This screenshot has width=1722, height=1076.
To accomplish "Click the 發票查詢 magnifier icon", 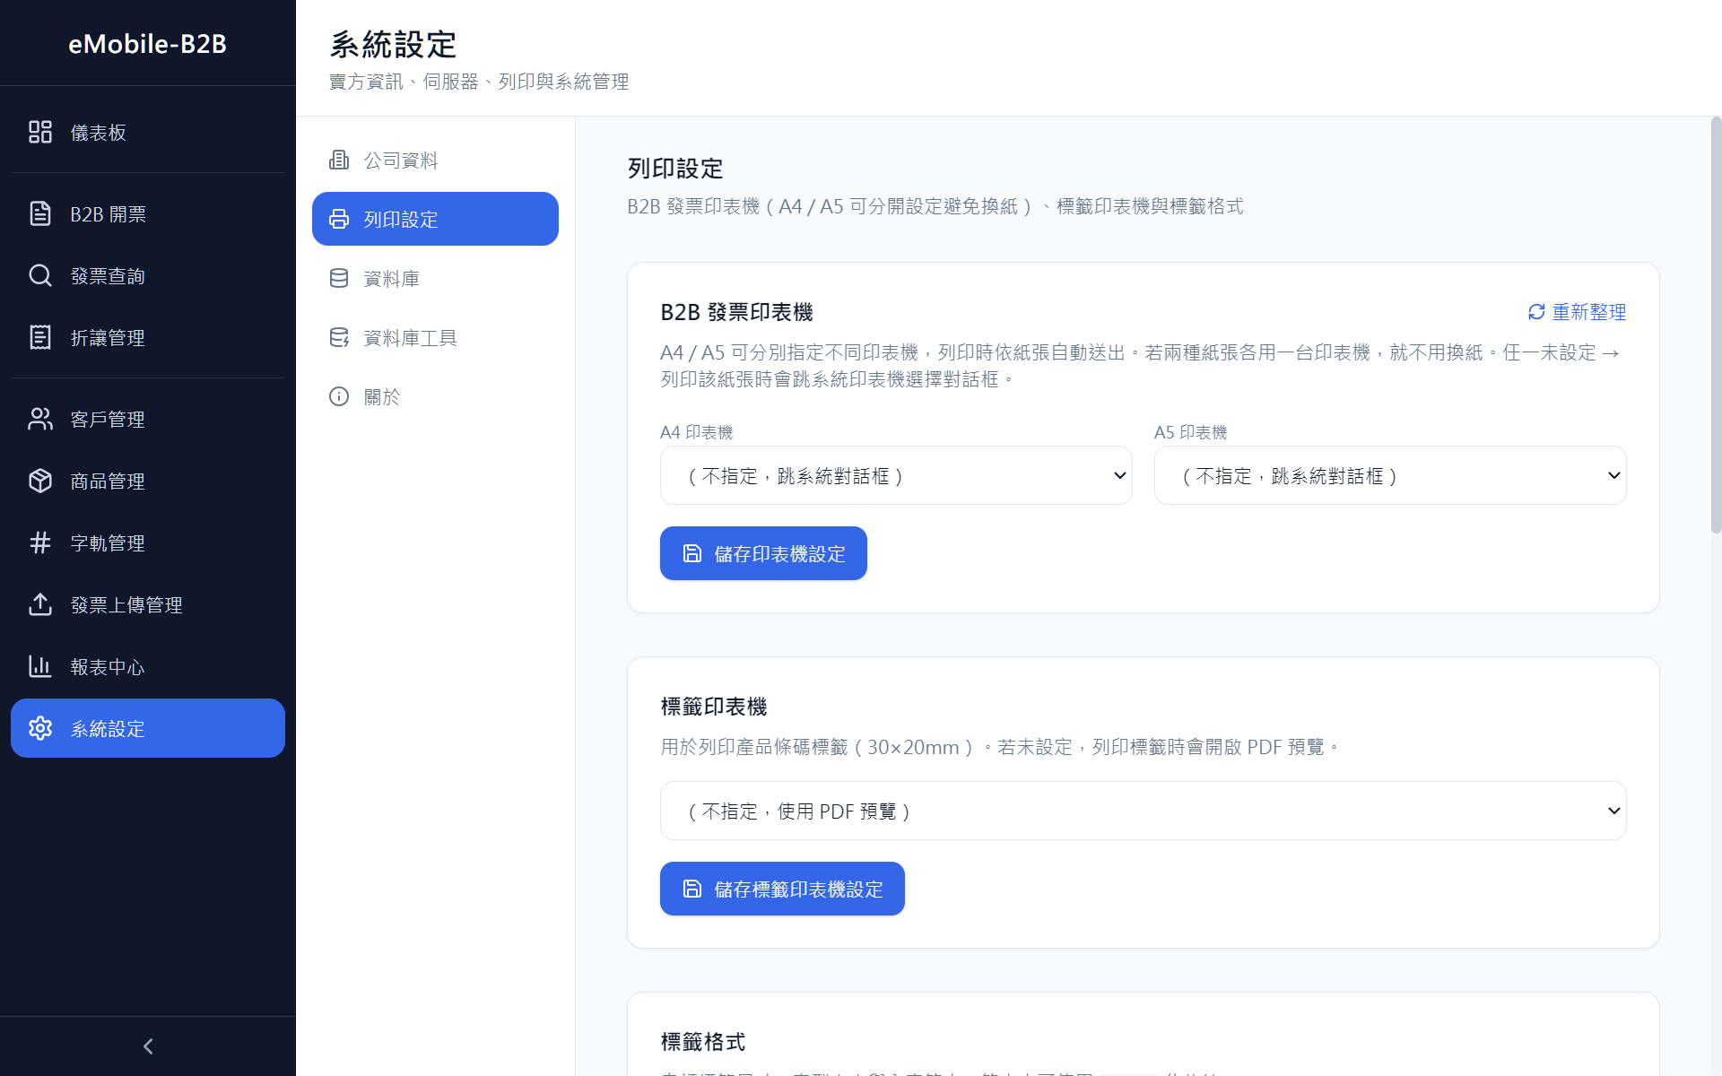I will (x=40, y=275).
